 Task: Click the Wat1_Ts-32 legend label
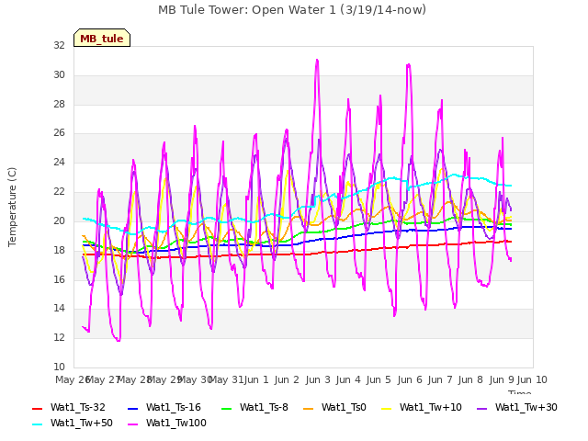coord(78,407)
